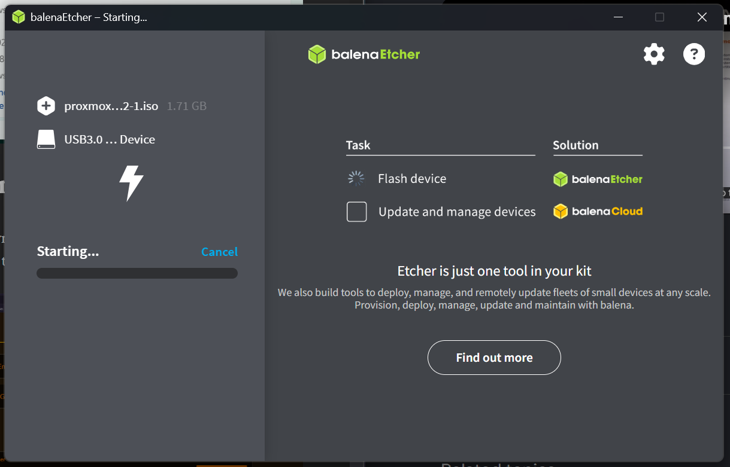
Task: Click the Starting... status text
Action: 68,251
